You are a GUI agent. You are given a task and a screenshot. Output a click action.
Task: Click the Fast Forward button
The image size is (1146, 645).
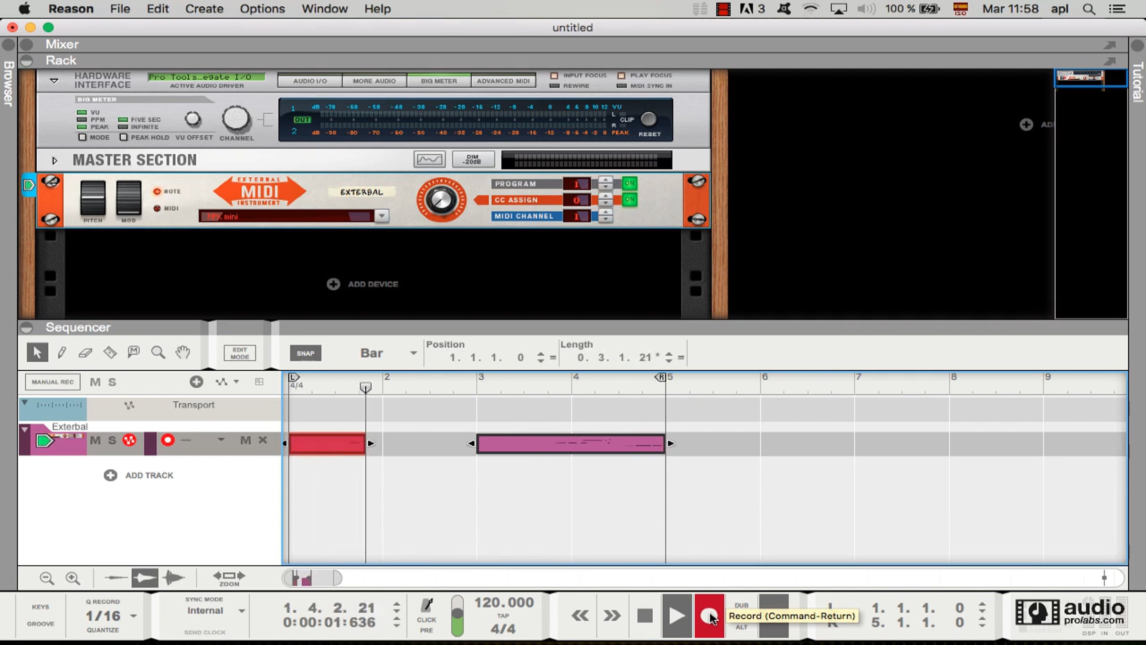tap(612, 616)
